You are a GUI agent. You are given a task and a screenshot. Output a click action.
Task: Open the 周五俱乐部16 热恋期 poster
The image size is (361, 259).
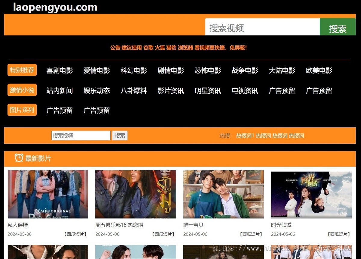(x=136, y=194)
